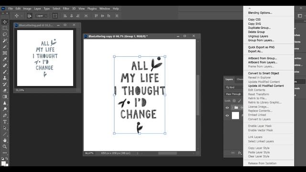
Task: Swap foreground and background colors
Action: (x=7, y=159)
